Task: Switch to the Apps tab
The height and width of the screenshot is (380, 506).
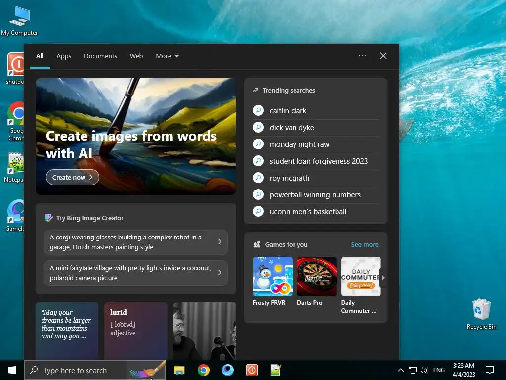Action: click(x=64, y=56)
